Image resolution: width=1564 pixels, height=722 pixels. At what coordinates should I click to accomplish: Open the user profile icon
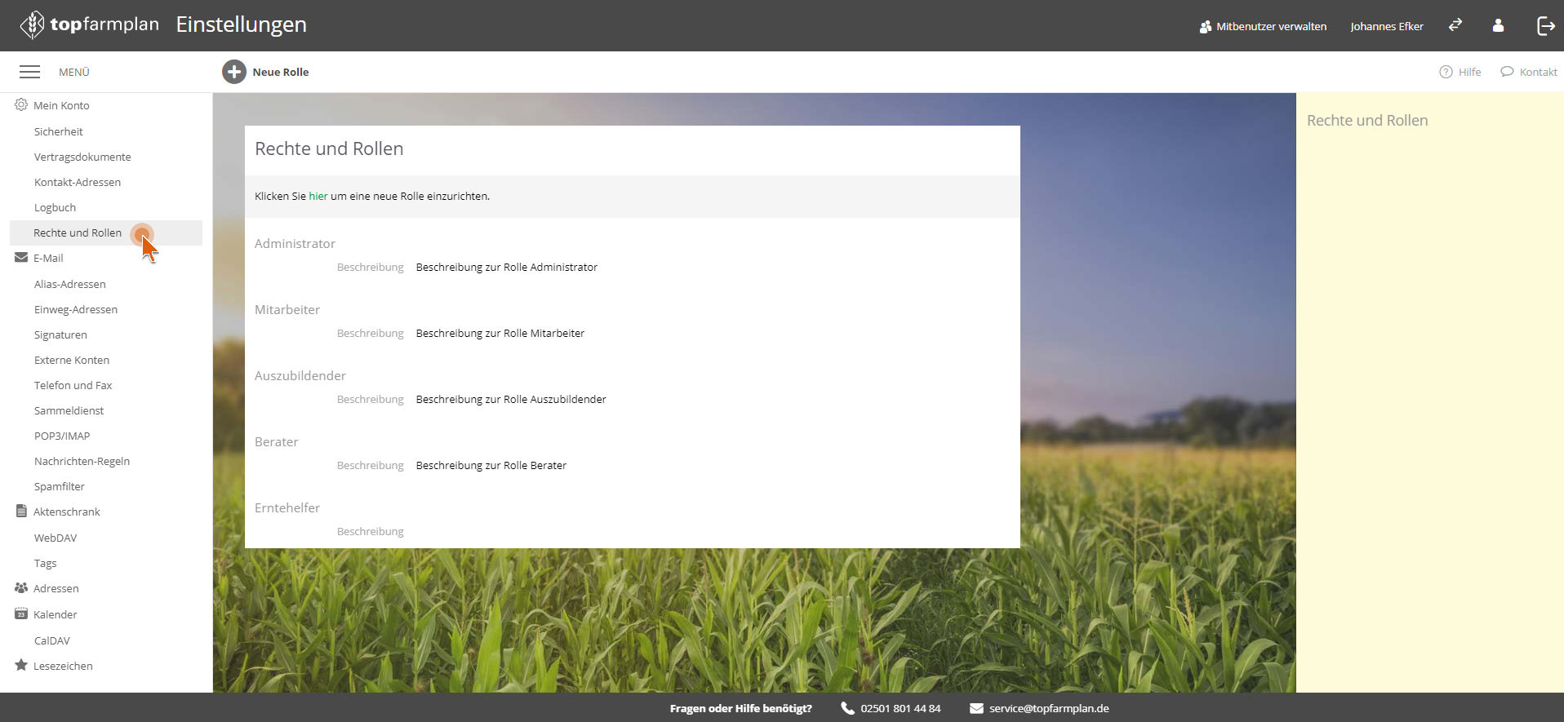(1498, 25)
